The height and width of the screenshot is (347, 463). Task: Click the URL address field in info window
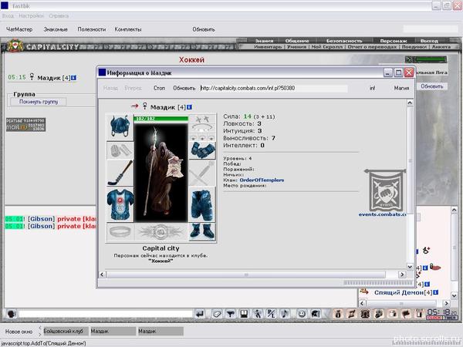(x=273, y=88)
